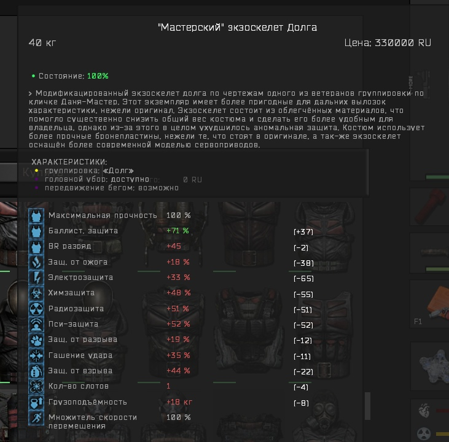The height and width of the screenshot is (442, 449).
Task: Click the Кол-во слотов artifact slots icon
Action: (x=36, y=386)
